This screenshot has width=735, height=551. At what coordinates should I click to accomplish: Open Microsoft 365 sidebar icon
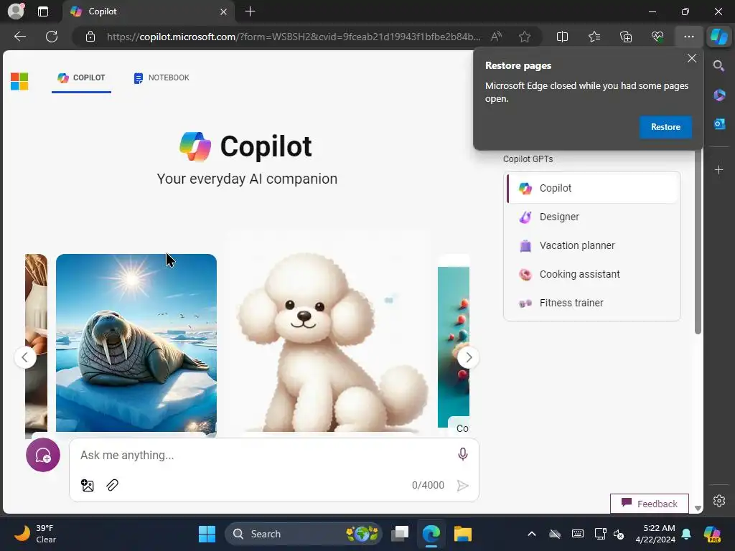pyautogui.click(x=719, y=95)
